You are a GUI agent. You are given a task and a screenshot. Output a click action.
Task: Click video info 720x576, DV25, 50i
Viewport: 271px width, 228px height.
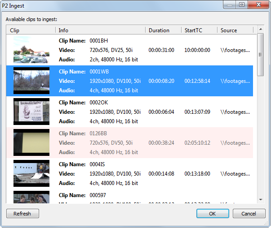point(111,50)
